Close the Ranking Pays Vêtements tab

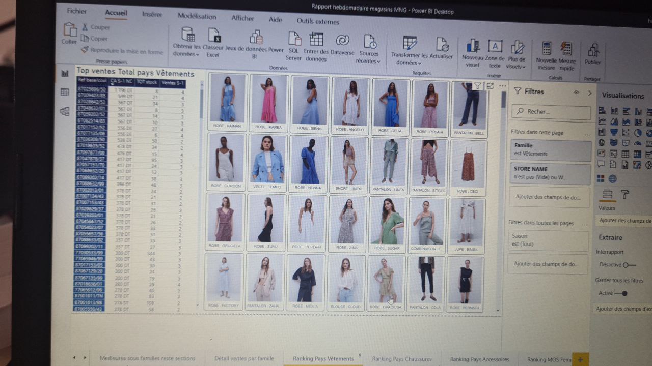pos(360,355)
